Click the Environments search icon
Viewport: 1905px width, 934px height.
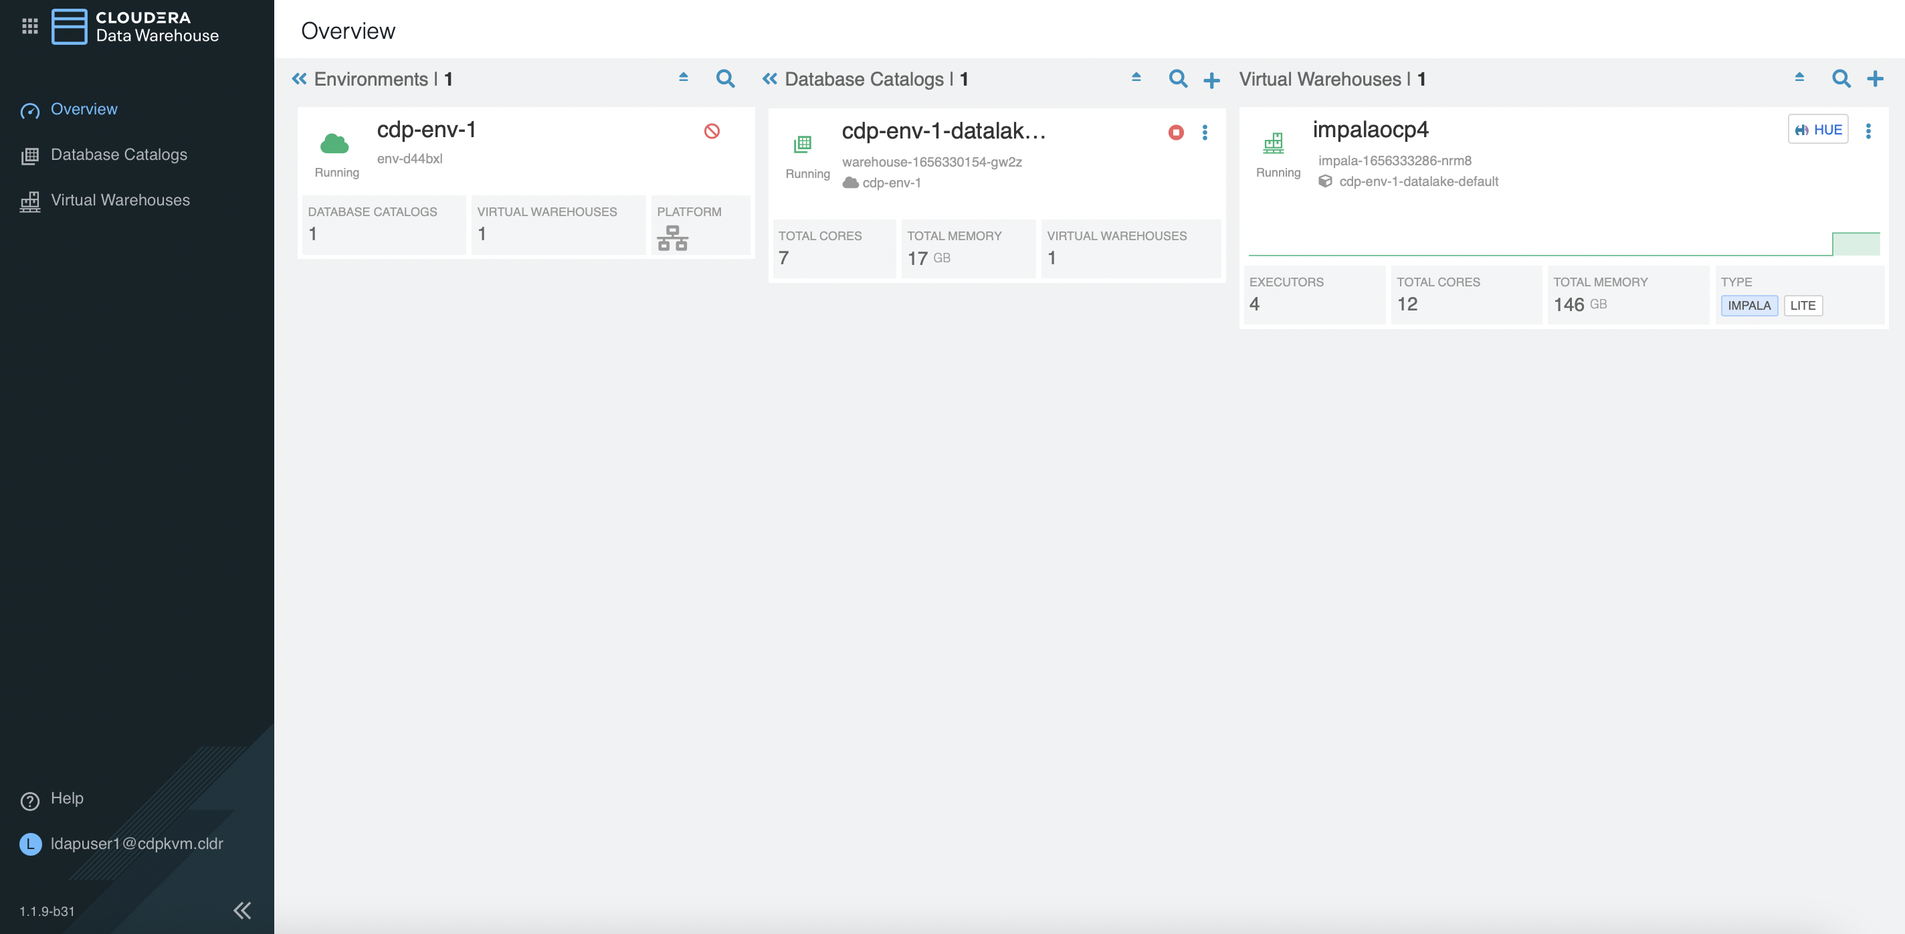pos(726,78)
